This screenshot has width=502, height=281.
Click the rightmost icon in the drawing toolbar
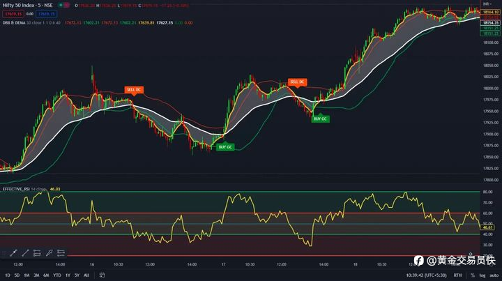[x=61, y=253]
